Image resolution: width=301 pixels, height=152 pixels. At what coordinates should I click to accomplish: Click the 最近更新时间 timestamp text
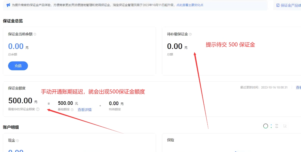(264, 88)
